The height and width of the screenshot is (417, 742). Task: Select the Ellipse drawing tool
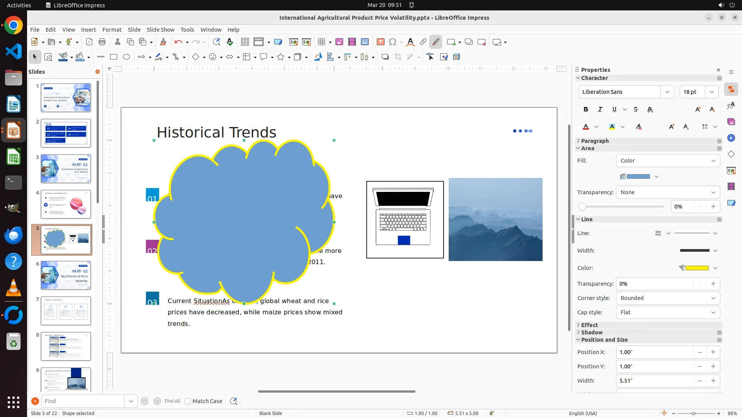(x=126, y=57)
